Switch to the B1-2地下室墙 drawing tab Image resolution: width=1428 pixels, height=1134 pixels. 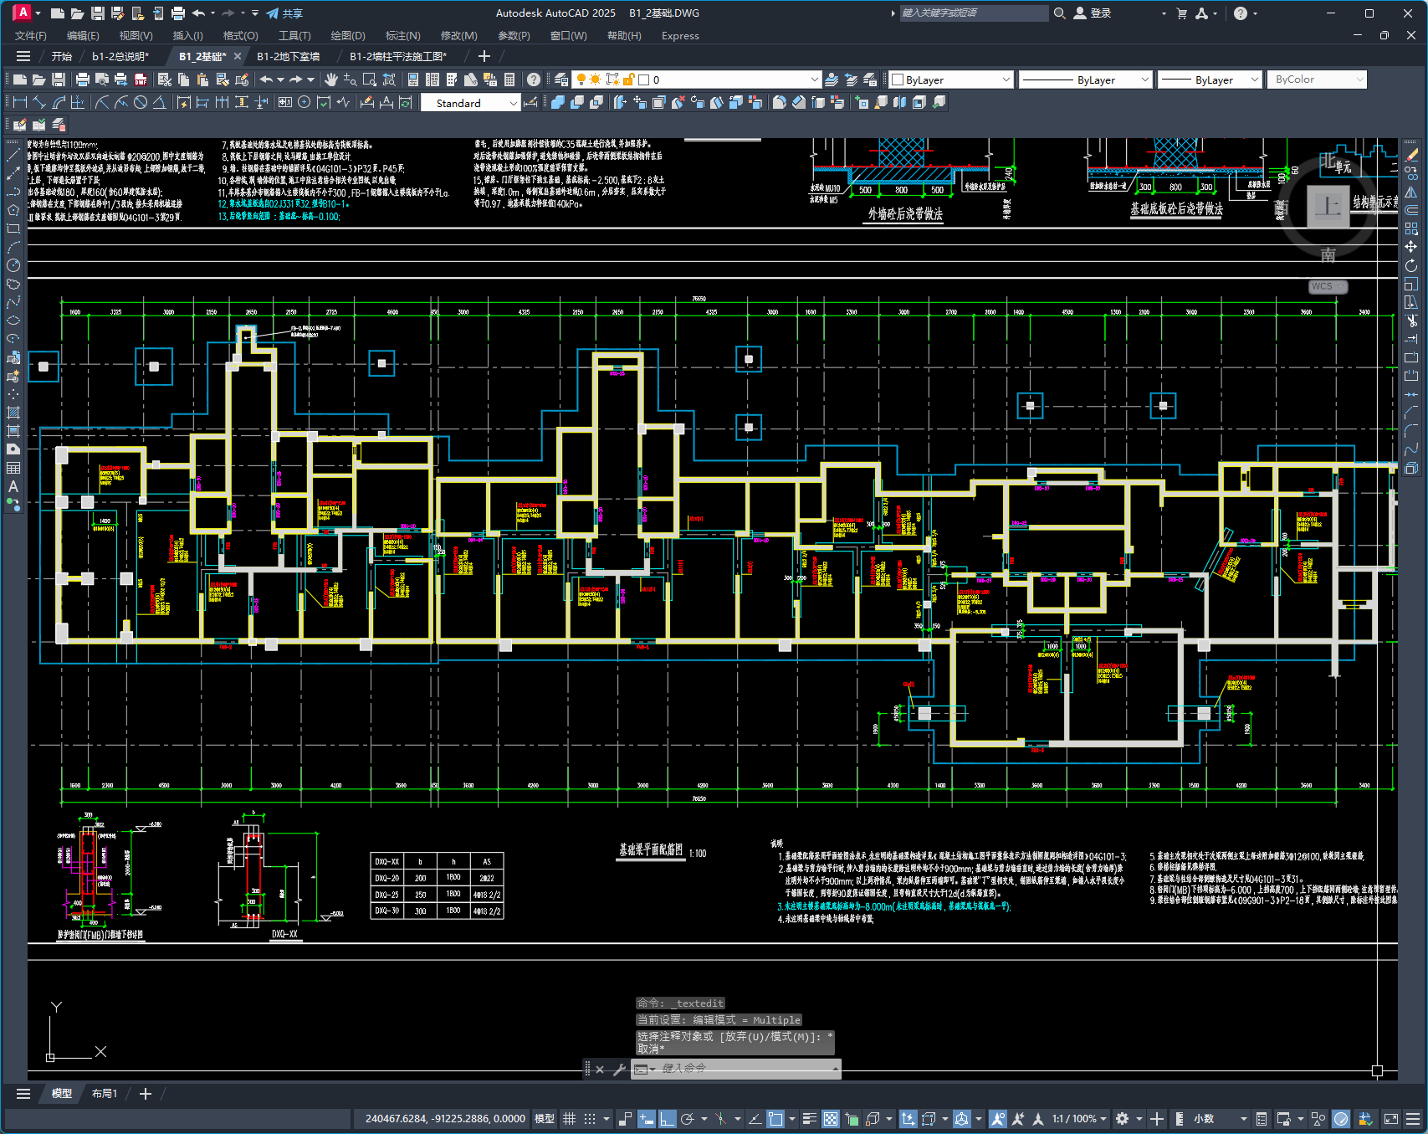click(x=288, y=56)
